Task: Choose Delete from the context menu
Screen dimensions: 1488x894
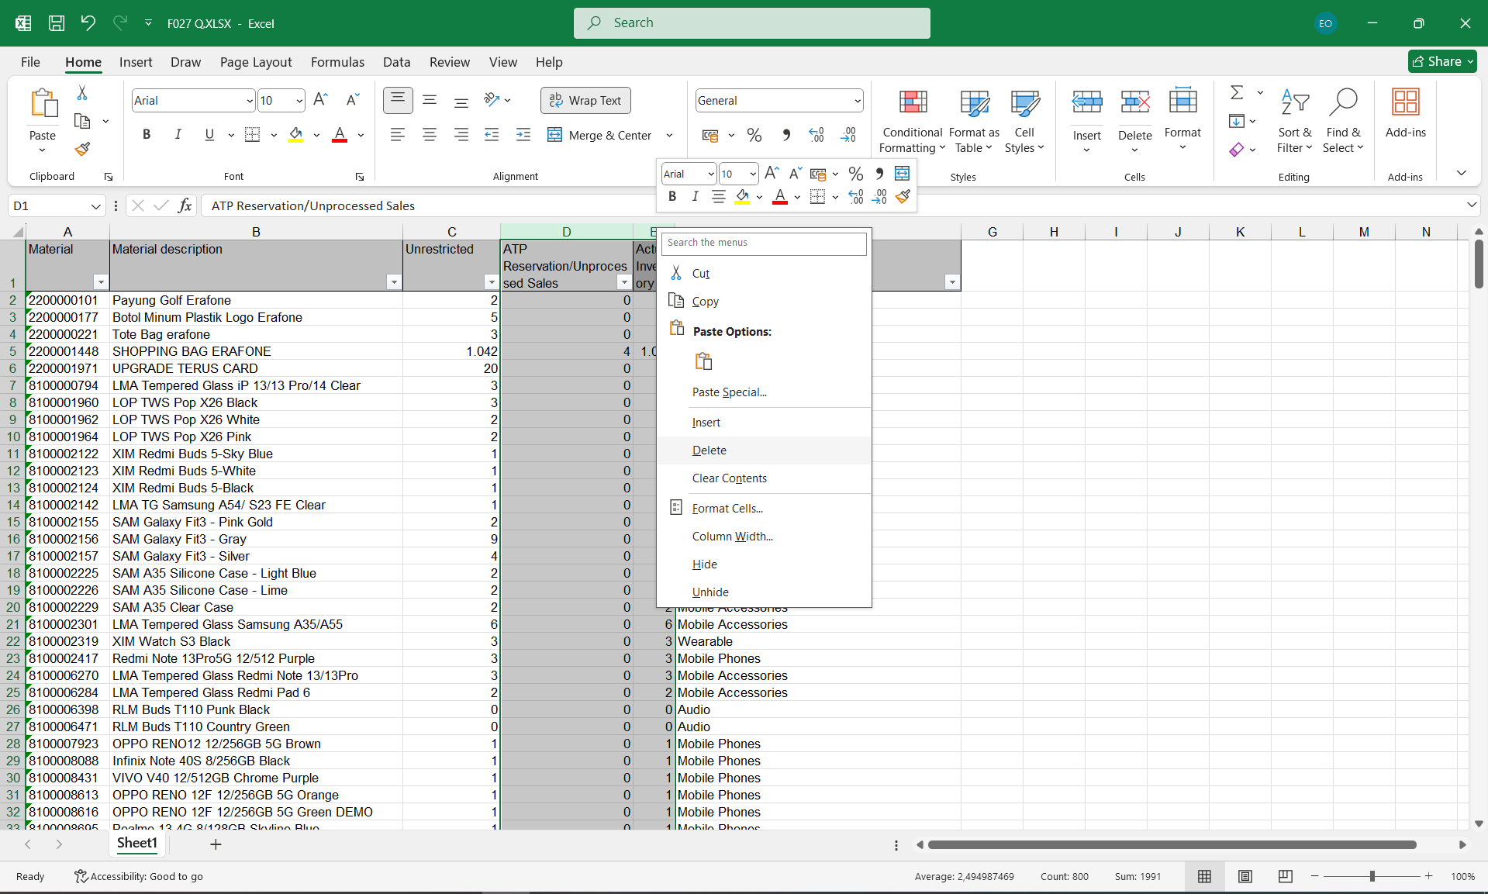Action: (709, 450)
